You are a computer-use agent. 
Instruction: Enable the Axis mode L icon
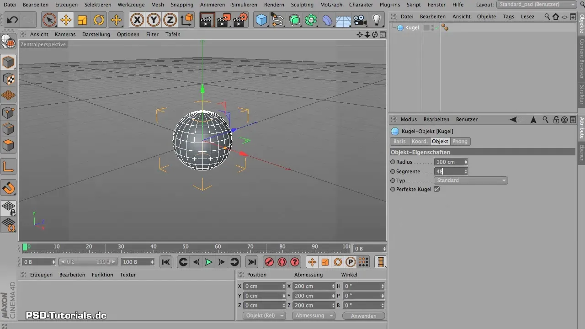(9, 166)
